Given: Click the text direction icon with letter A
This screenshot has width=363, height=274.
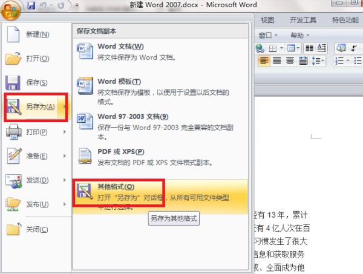Looking at the screenshot, I should pos(322,48).
